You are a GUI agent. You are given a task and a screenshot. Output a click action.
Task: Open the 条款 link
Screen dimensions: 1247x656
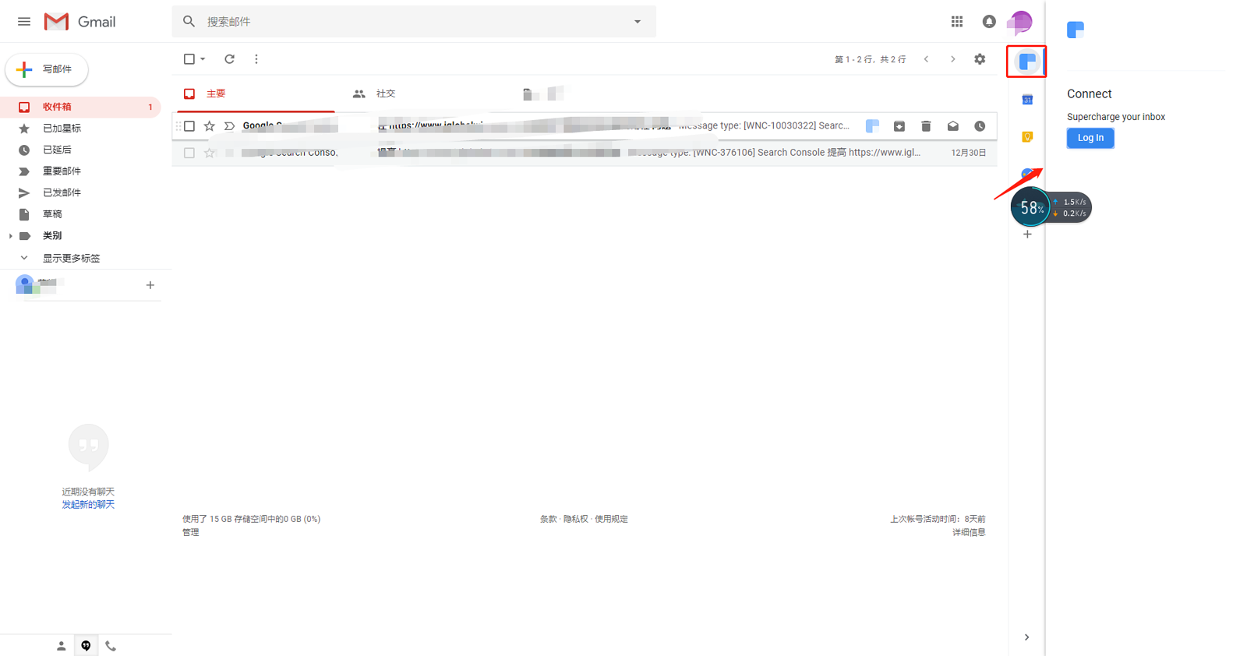tap(549, 519)
